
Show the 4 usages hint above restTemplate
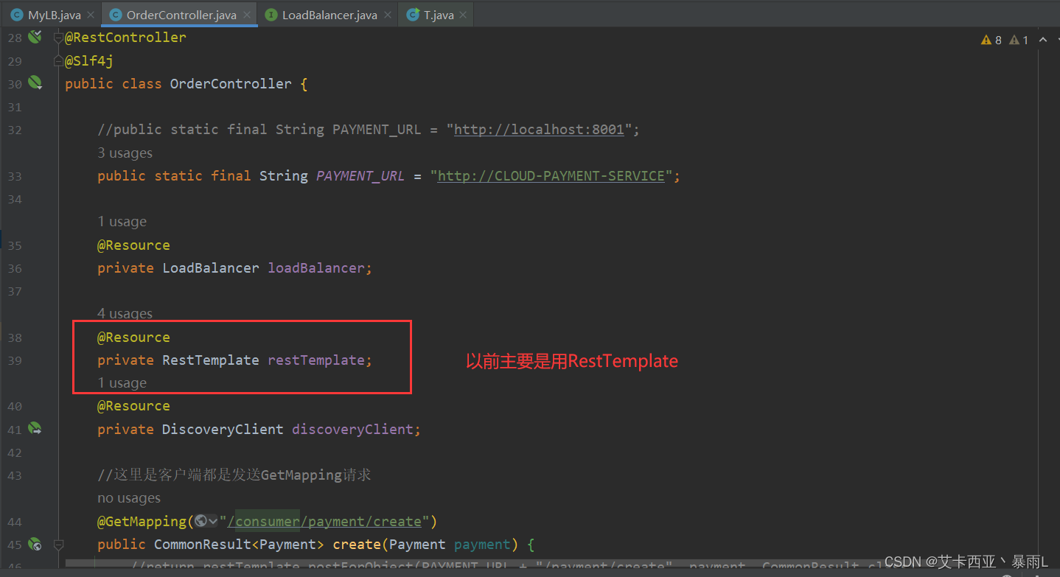125,313
